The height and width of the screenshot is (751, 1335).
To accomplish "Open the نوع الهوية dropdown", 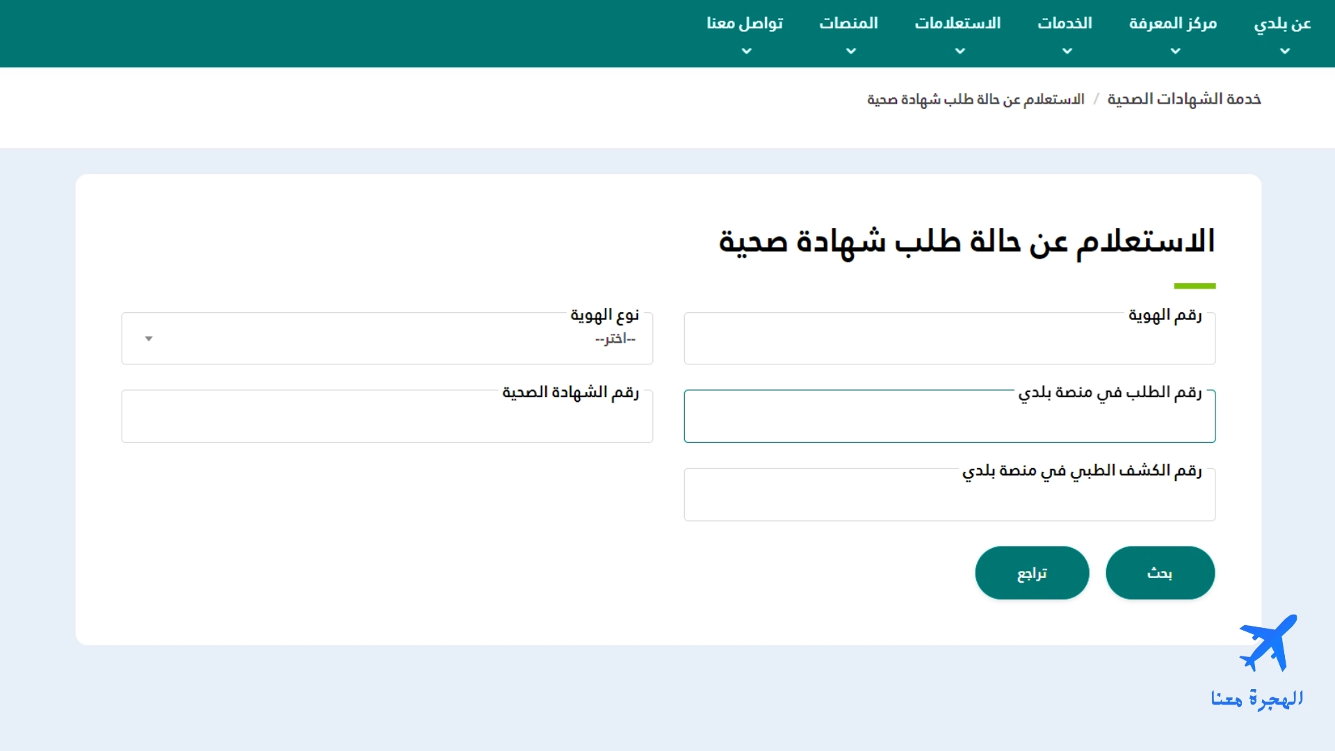I will [x=387, y=339].
